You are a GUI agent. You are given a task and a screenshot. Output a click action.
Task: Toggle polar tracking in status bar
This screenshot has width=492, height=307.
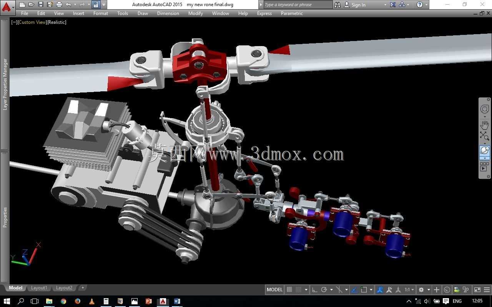[x=324, y=290]
